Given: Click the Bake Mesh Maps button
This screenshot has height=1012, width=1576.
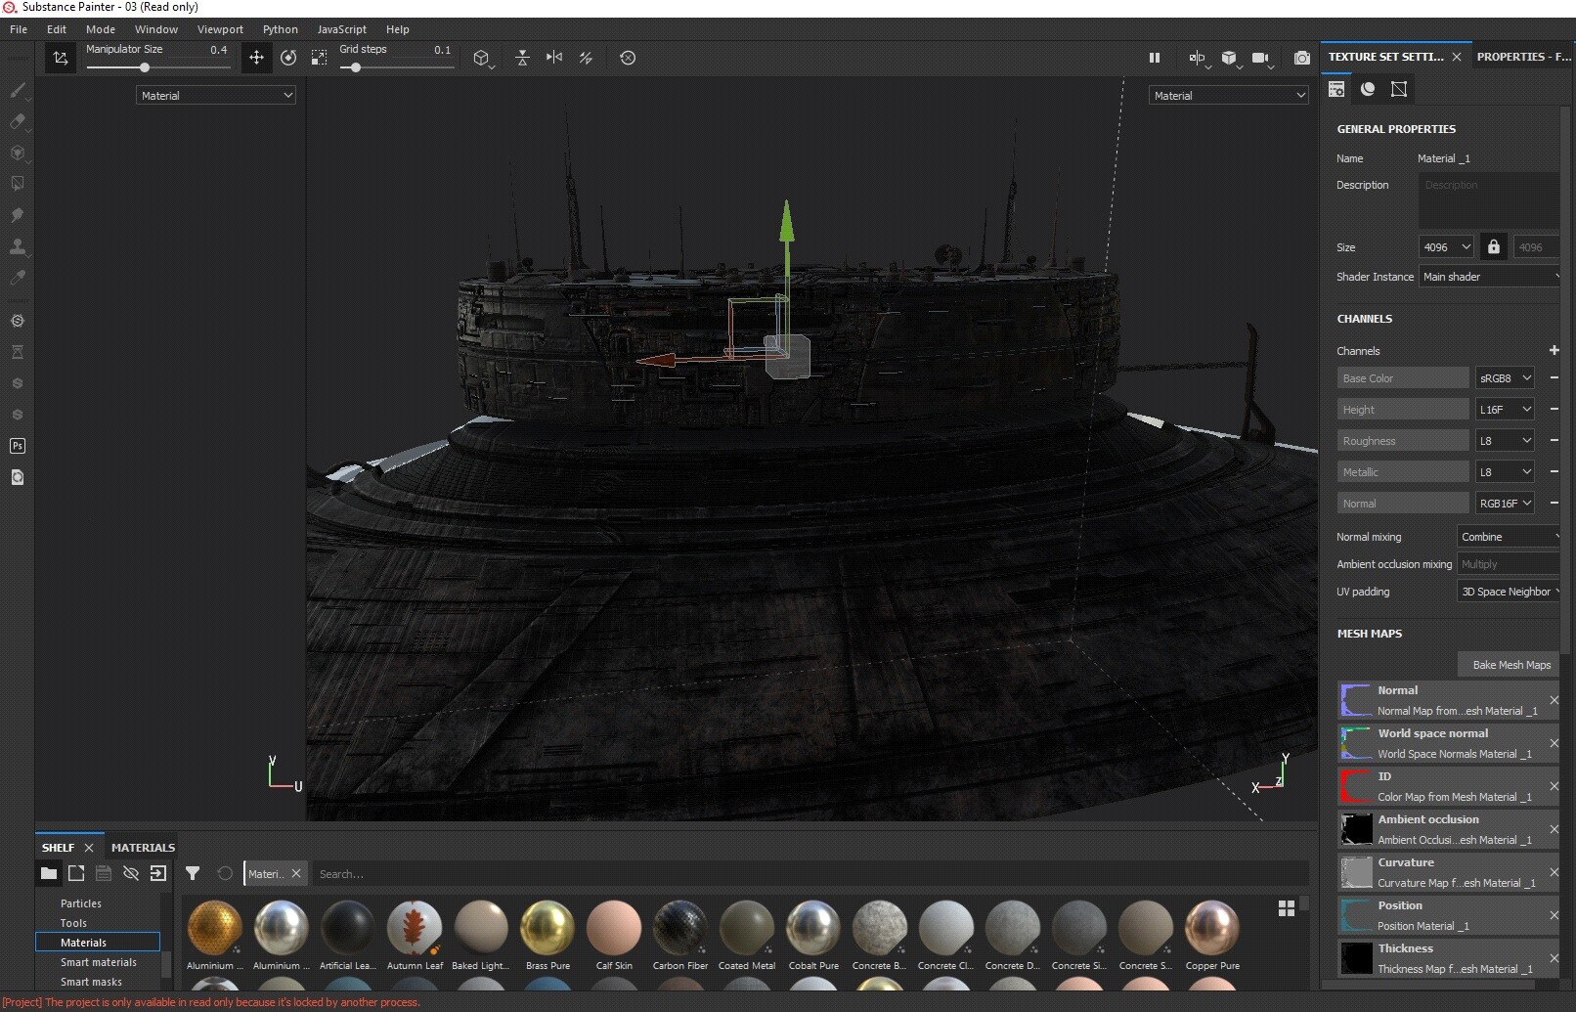Looking at the screenshot, I should 1510,665.
